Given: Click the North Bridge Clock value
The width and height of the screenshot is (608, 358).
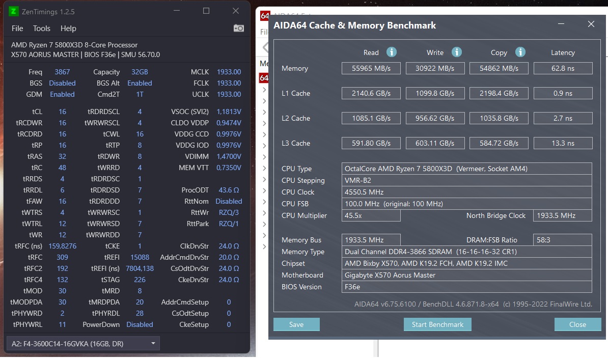Looking at the screenshot, I should pos(563,215).
